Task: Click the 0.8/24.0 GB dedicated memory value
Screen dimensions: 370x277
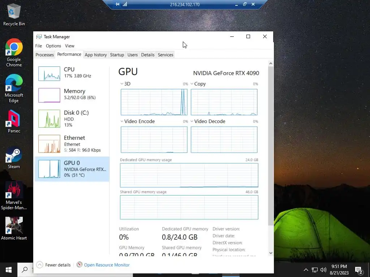Action: click(x=180, y=237)
